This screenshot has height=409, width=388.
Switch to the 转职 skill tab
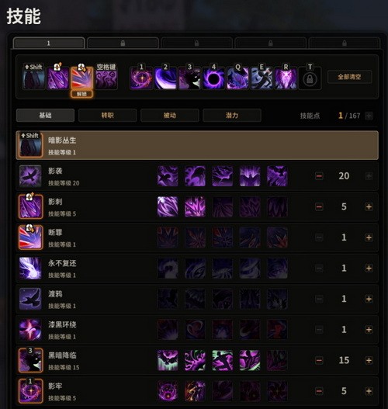107,116
